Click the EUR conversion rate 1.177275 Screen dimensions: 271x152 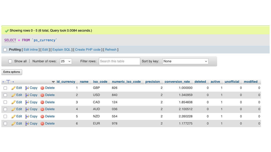click(186, 123)
